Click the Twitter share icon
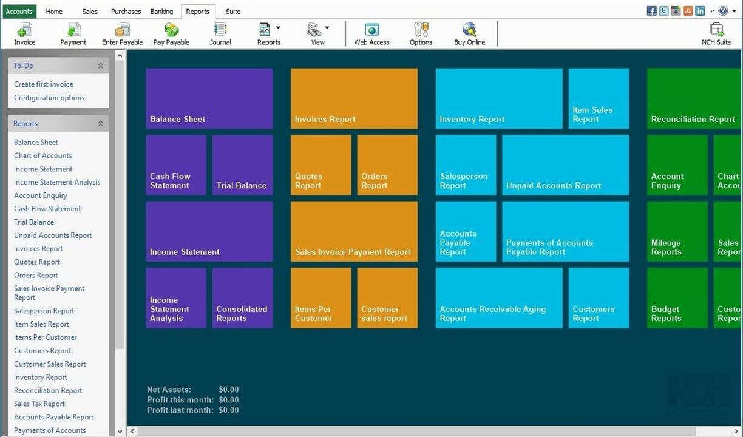The width and height of the screenshot is (743, 437). click(664, 11)
